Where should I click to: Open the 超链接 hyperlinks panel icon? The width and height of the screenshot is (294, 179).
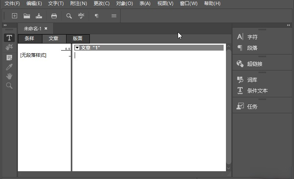click(240, 64)
